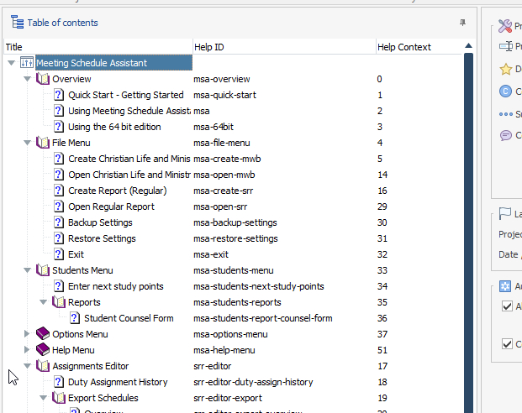Collapse the Reports subsection
The width and height of the screenshot is (522, 413).
click(x=43, y=302)
